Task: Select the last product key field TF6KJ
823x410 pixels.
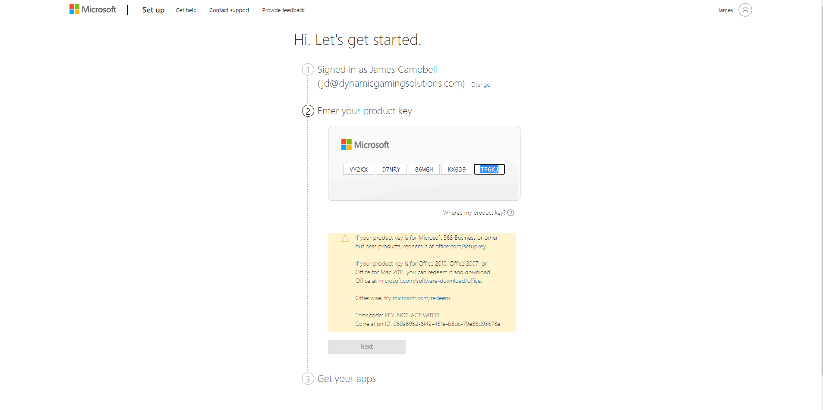Action: (489, 169)
